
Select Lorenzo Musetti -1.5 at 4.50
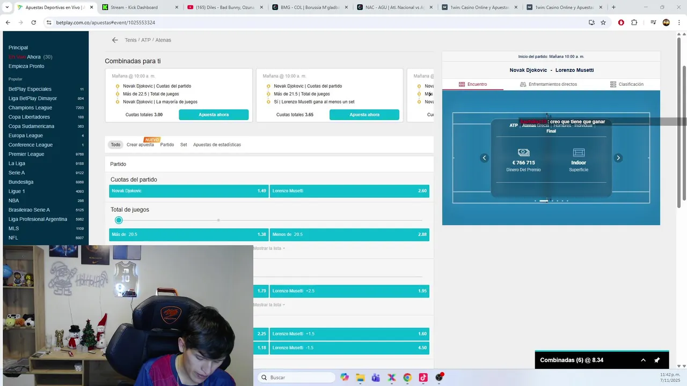tap(349, 348)
